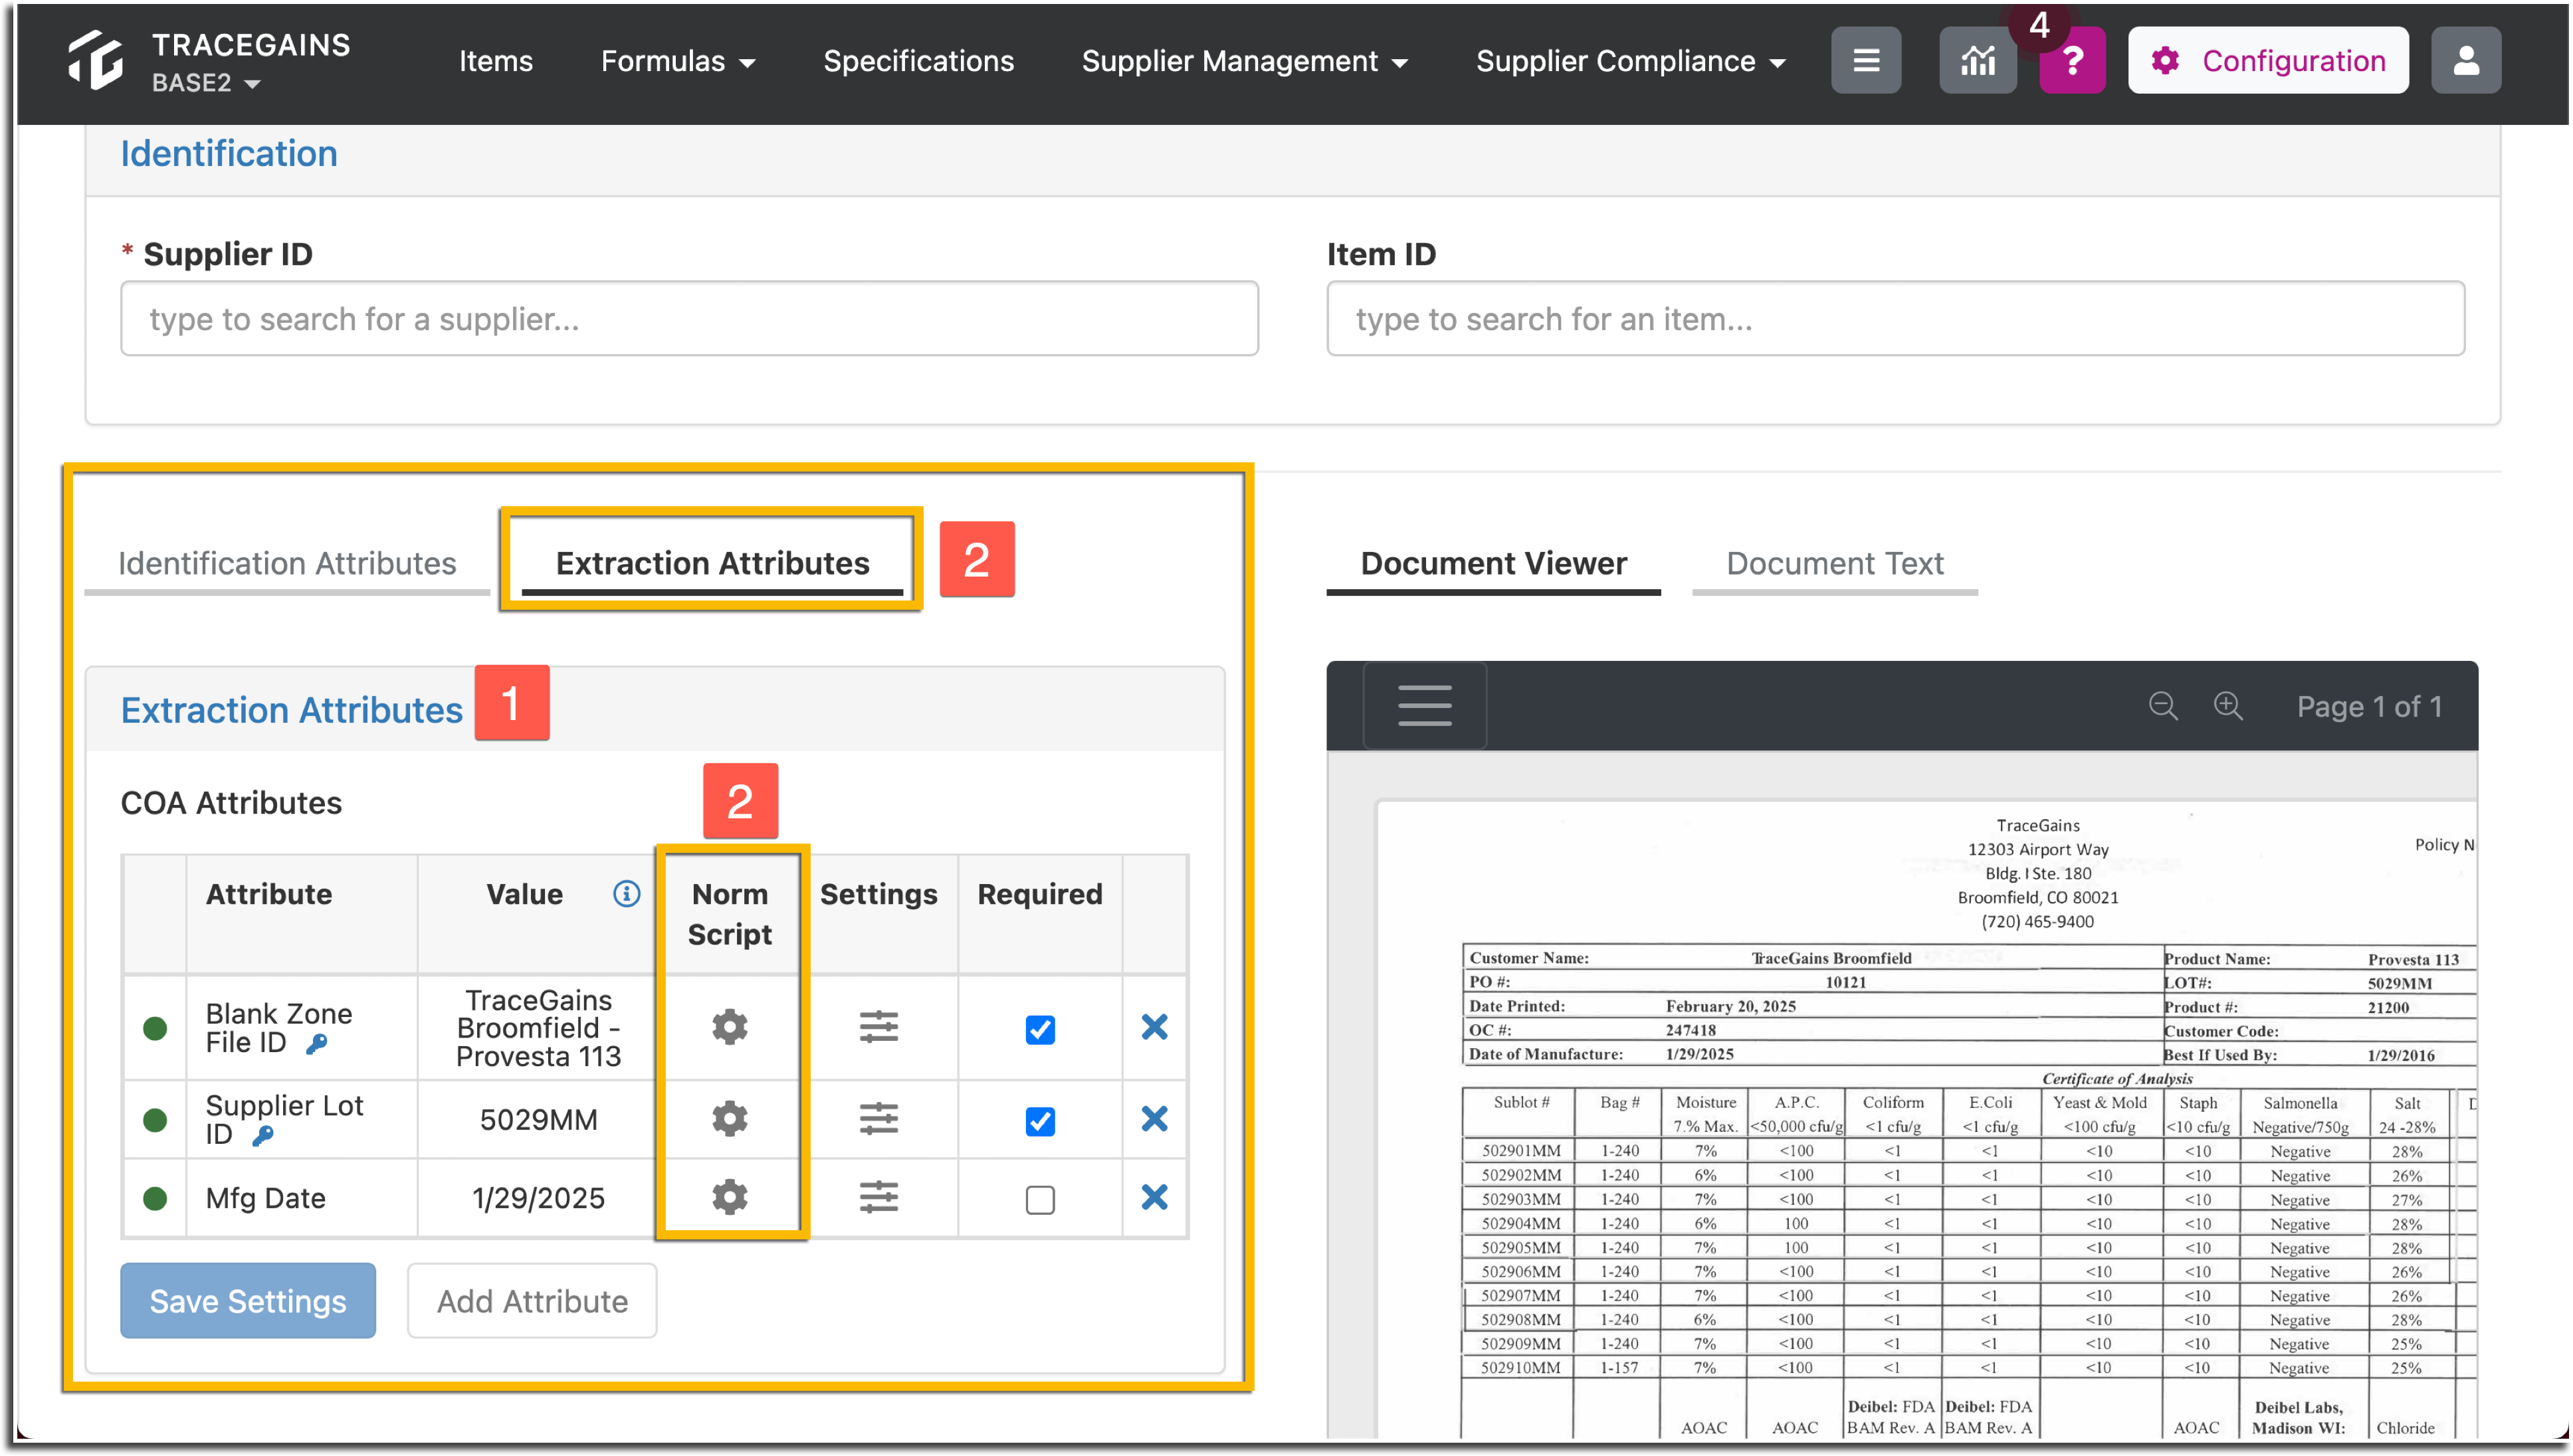This screenshot has width=2573, height=1456.
Task: Uncheck Required for Blank Zone File ID
Action: [1039, 1029]
